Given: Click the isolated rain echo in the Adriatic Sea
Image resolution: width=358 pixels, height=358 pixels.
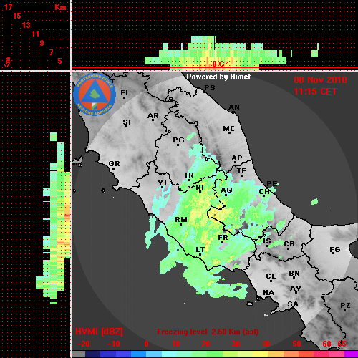Looking at the screenshot, I should tap(315, 202).
